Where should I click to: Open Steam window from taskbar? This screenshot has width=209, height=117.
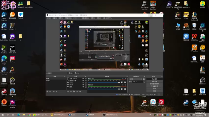[x=76, y=115]
